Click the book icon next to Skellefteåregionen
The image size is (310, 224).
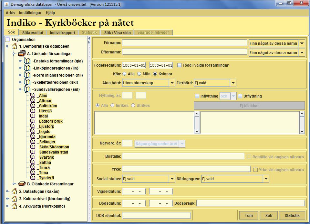pyautogui.click(x=27, y=82)
